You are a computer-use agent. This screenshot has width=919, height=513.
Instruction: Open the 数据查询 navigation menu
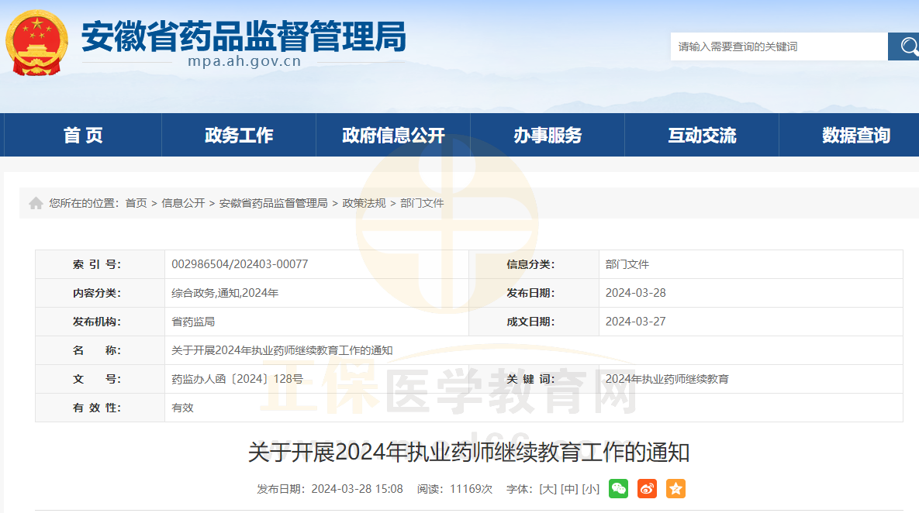[856, 136]
